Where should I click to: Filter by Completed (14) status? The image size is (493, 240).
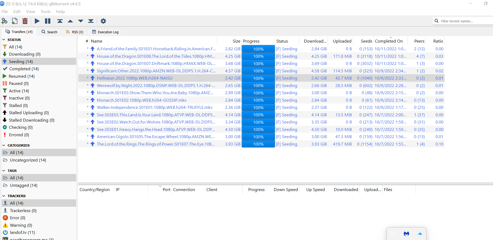tap(39, 69)
